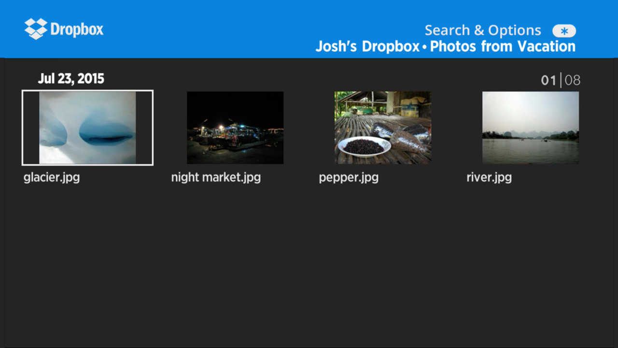Click the bullet separator between breadcrumb items
This screenshot has height=348, width=618.
pos(425,47)
